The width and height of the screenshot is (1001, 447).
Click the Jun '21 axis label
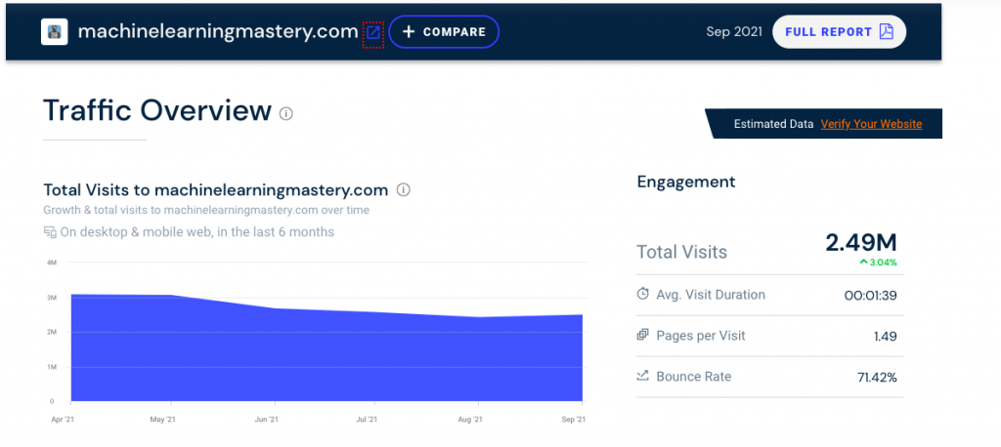click(266, 420)
